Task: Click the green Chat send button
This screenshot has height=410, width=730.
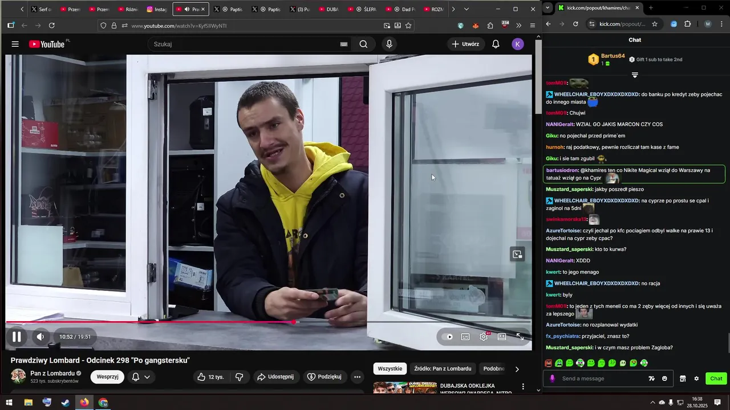Action: 716,379
